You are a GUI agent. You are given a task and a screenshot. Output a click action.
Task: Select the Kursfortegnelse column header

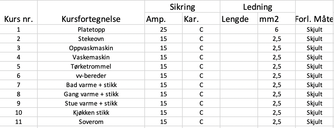(91, 19)
